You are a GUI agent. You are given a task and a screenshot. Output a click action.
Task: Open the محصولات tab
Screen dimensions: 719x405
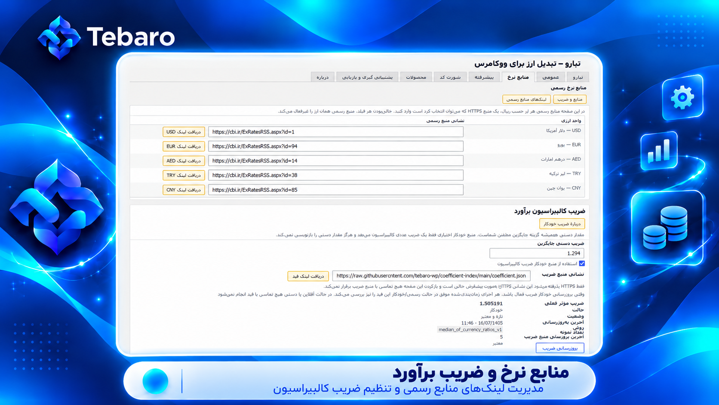416,77
